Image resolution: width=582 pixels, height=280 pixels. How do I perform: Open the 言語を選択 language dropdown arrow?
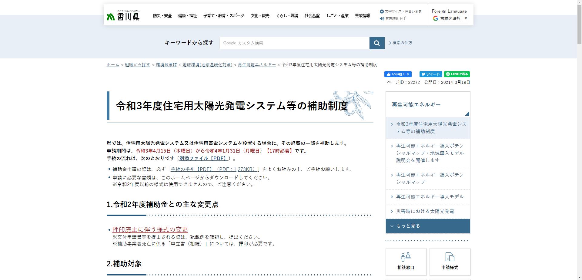pos(466,18)
